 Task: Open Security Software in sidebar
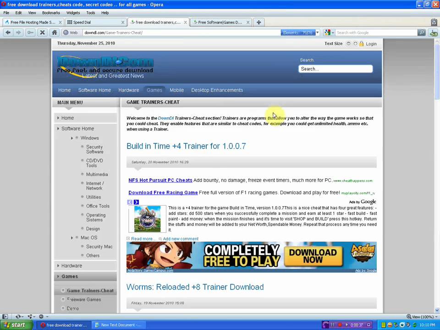(x=95, y=149)
